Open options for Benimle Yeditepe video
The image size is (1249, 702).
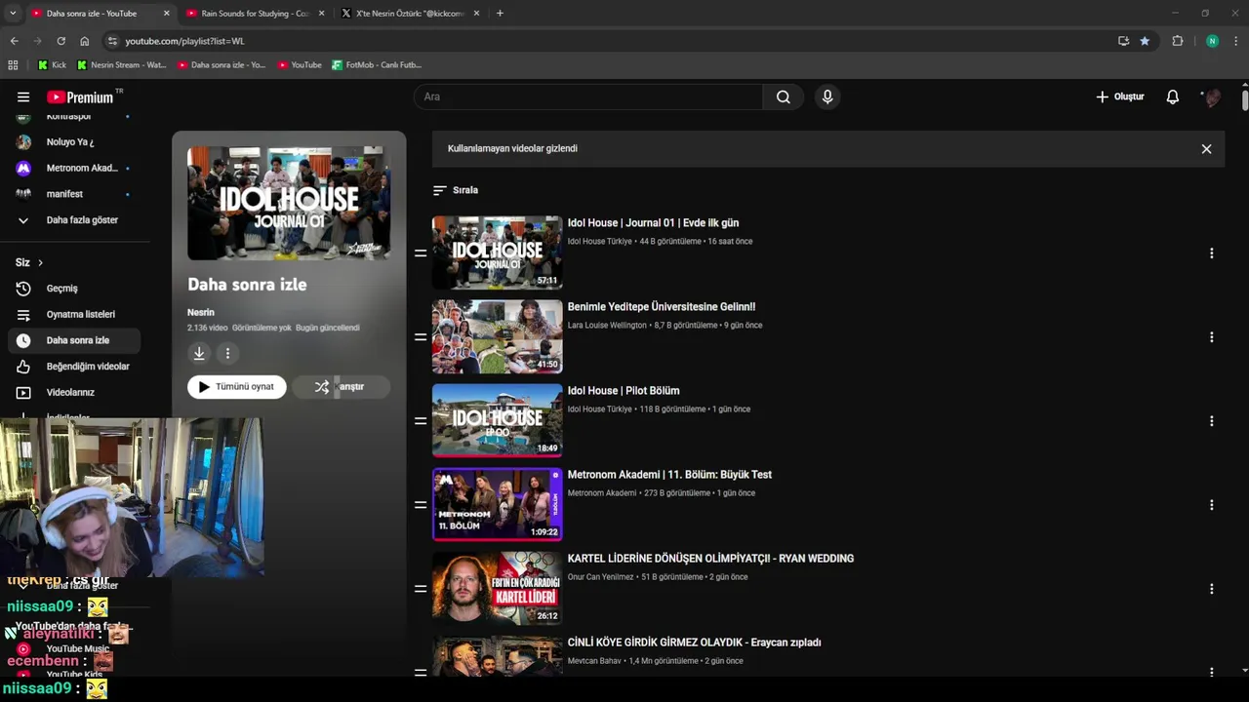coord(1211,336)
